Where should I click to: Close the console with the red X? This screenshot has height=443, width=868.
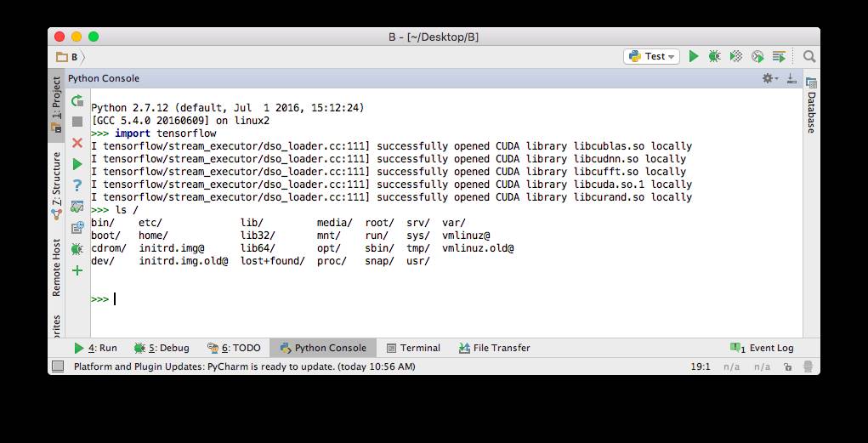77,143
